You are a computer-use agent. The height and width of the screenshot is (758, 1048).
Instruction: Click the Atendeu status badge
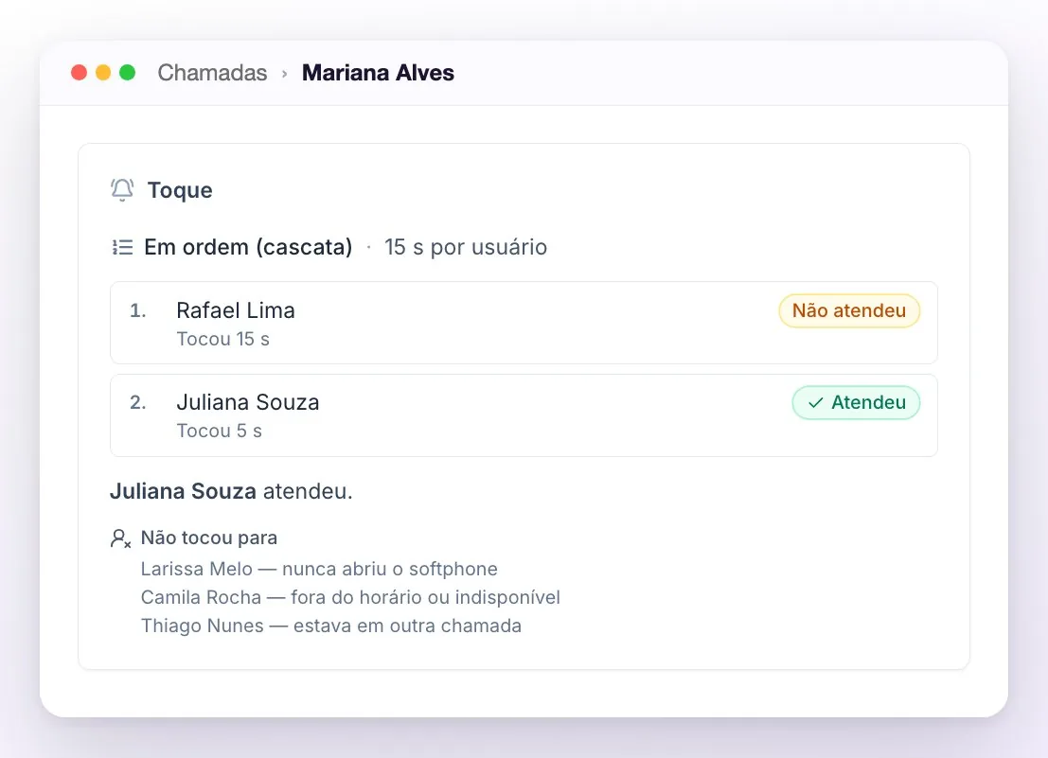point(856,403)
